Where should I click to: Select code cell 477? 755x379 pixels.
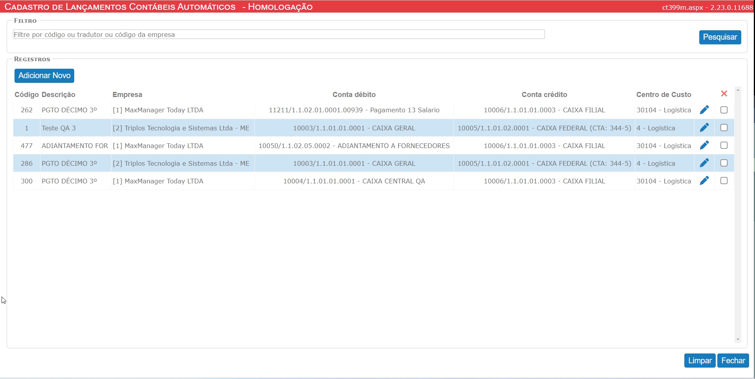pos(27,146)
